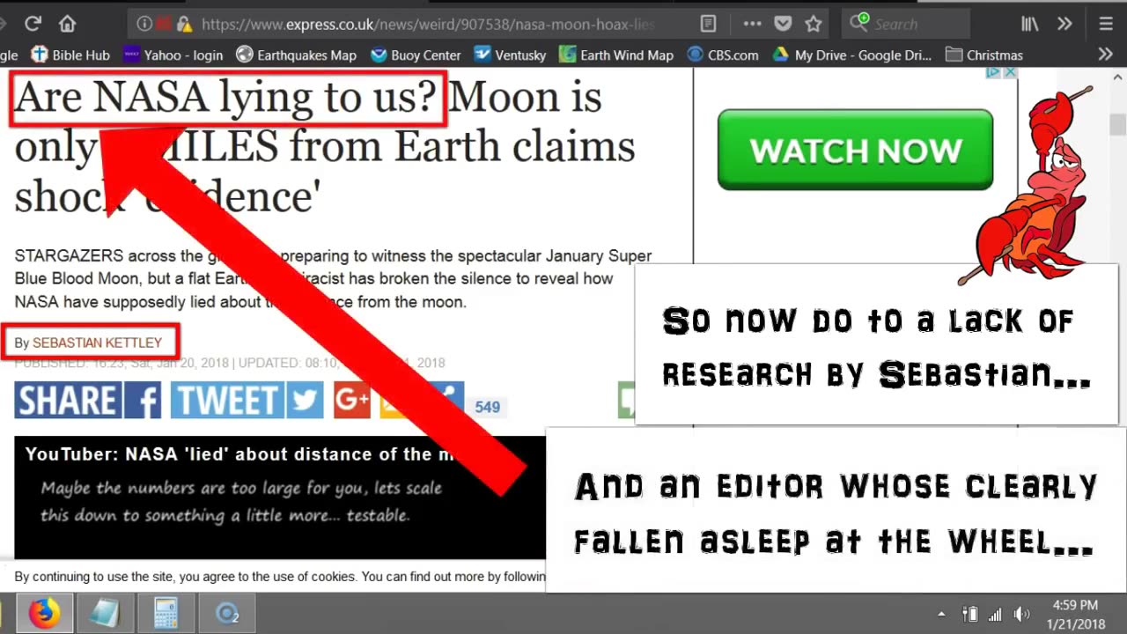Open the CBS.com bookmark
The width and height of the screenshot is (1127, 634).
(722, 55)
